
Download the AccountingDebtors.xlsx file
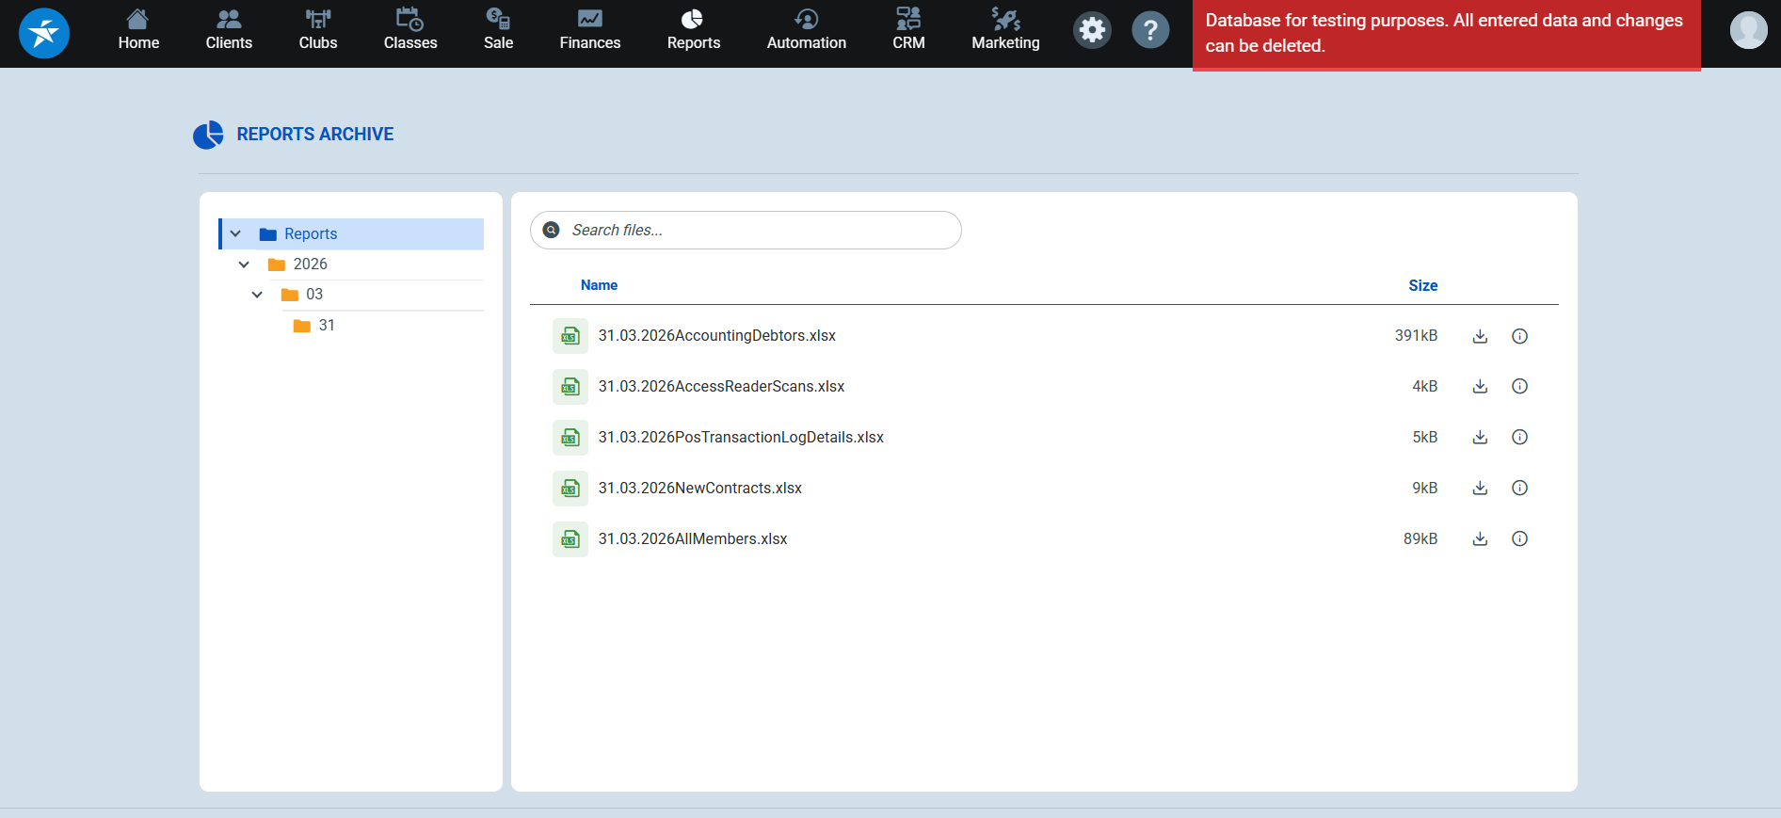tap(1480, 336)
